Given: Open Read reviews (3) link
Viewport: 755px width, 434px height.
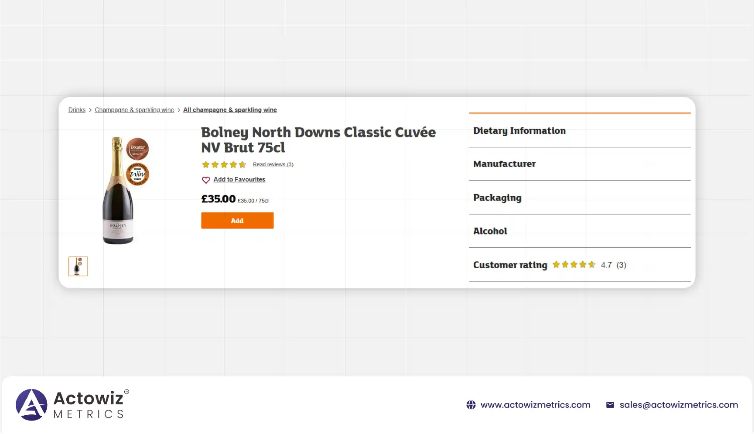Looking at the screenshot, I should pyautogui.click(x=273, y=164).
